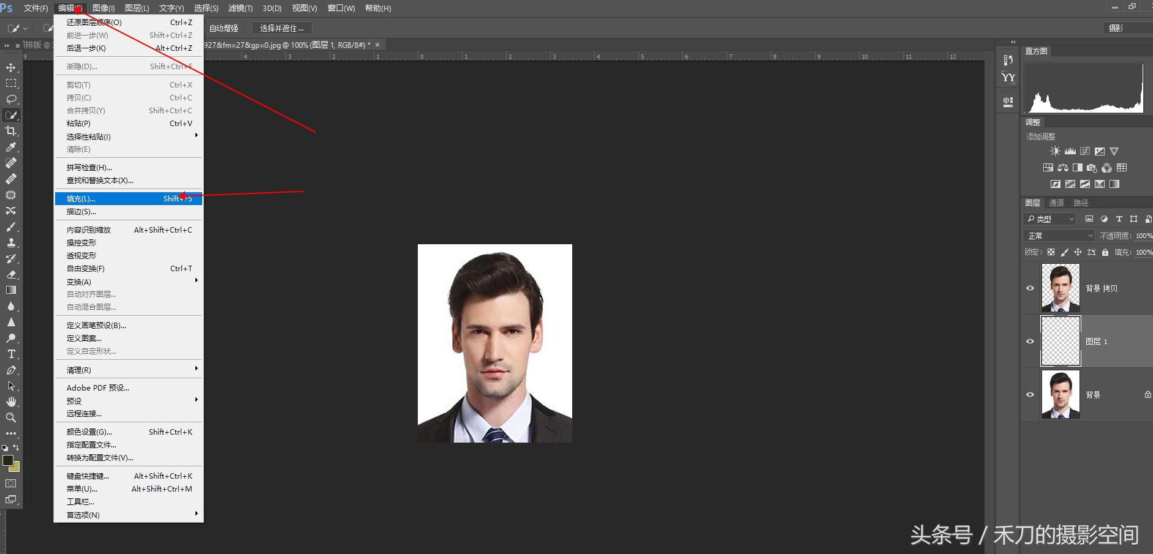Select the Lasso tool

11,99
